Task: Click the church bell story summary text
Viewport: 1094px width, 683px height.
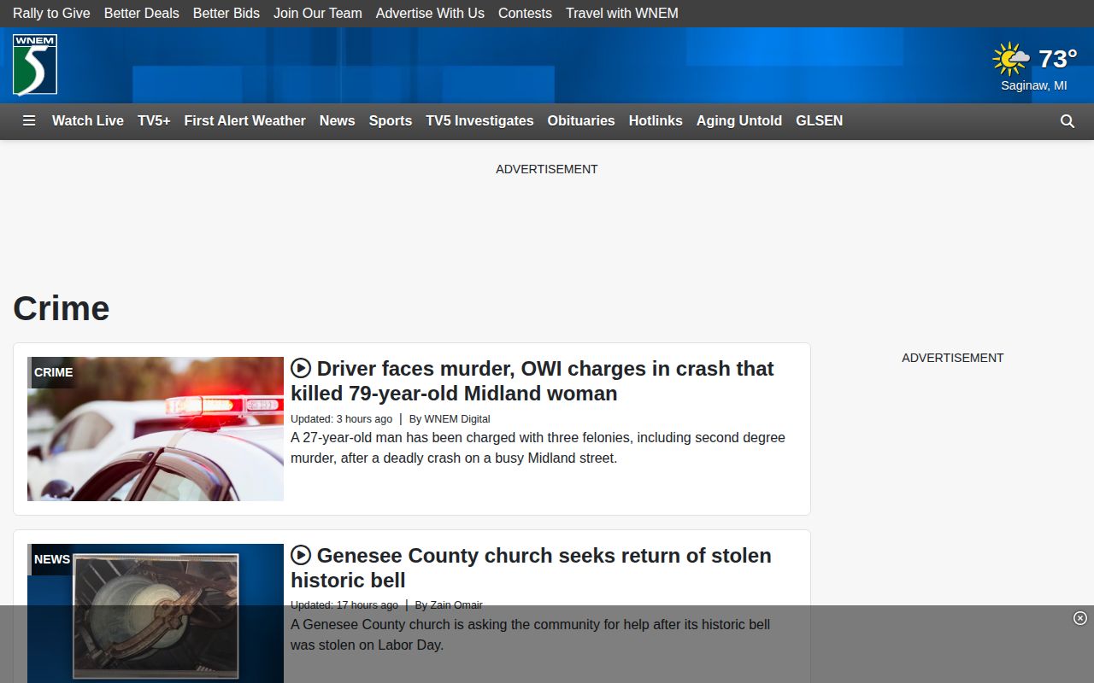Action: click(530, 635)
